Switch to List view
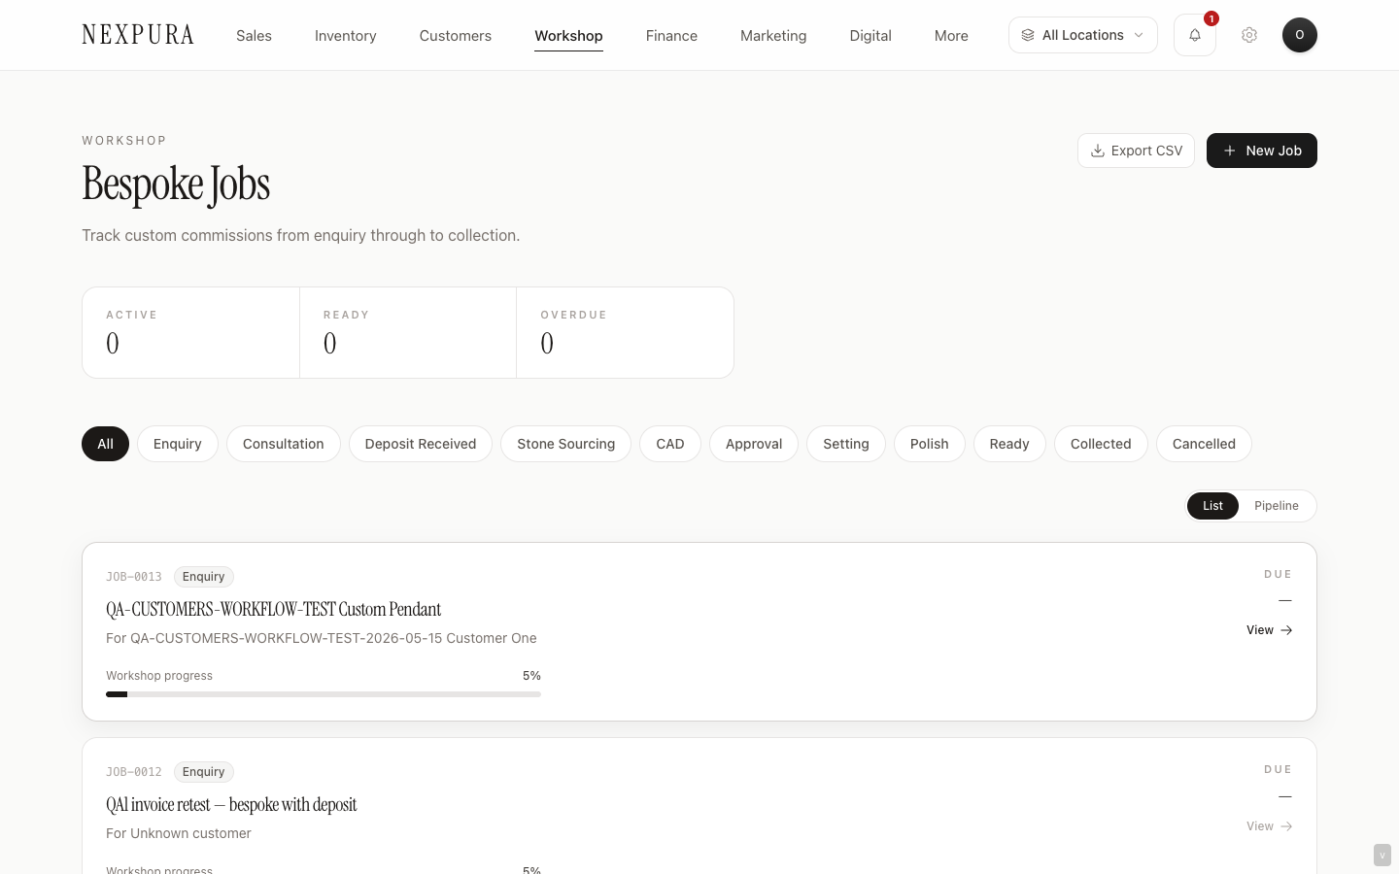Viewport: 1399px width, 874px height. pos(1212,506)
